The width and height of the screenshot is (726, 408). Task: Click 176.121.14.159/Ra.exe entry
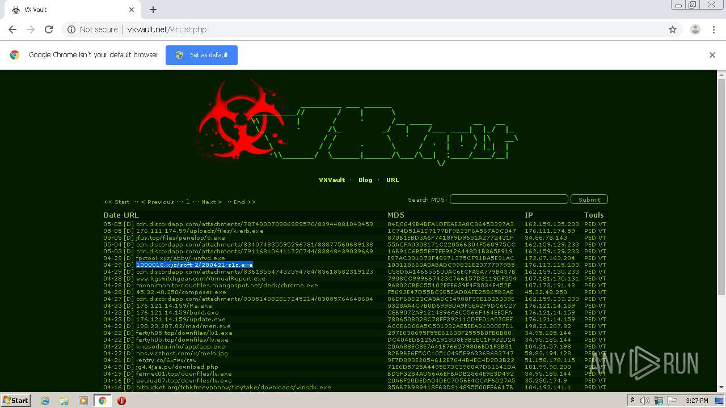pyautogui.click(x=174, y=306)
